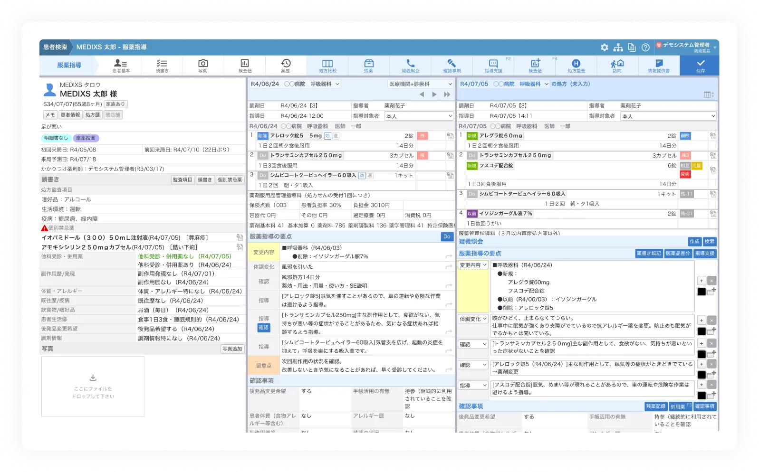Click the file drop area ここにファイルをドロップ
The image size is (759, 472).
click(x=93, y=387)
